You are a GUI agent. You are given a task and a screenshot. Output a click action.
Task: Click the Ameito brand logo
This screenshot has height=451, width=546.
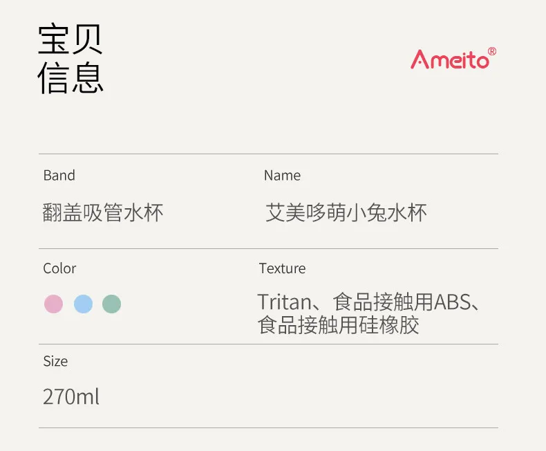coord(453,58)
